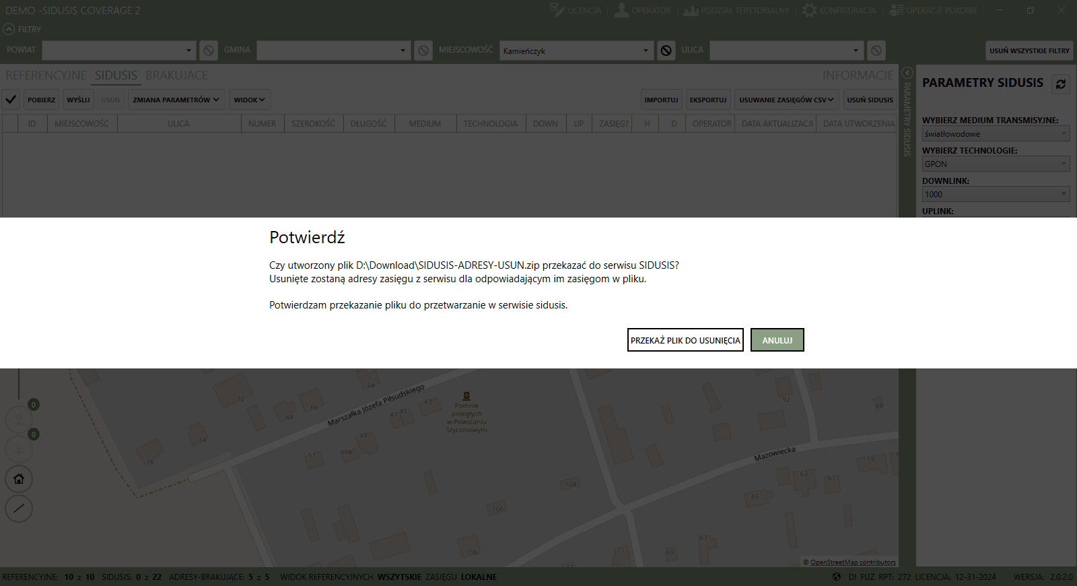Clear the Miejscowość filter with its reset icon
Image resolution: width=1077 pixels, height=586 pixels.
click(x=666, y=51)
